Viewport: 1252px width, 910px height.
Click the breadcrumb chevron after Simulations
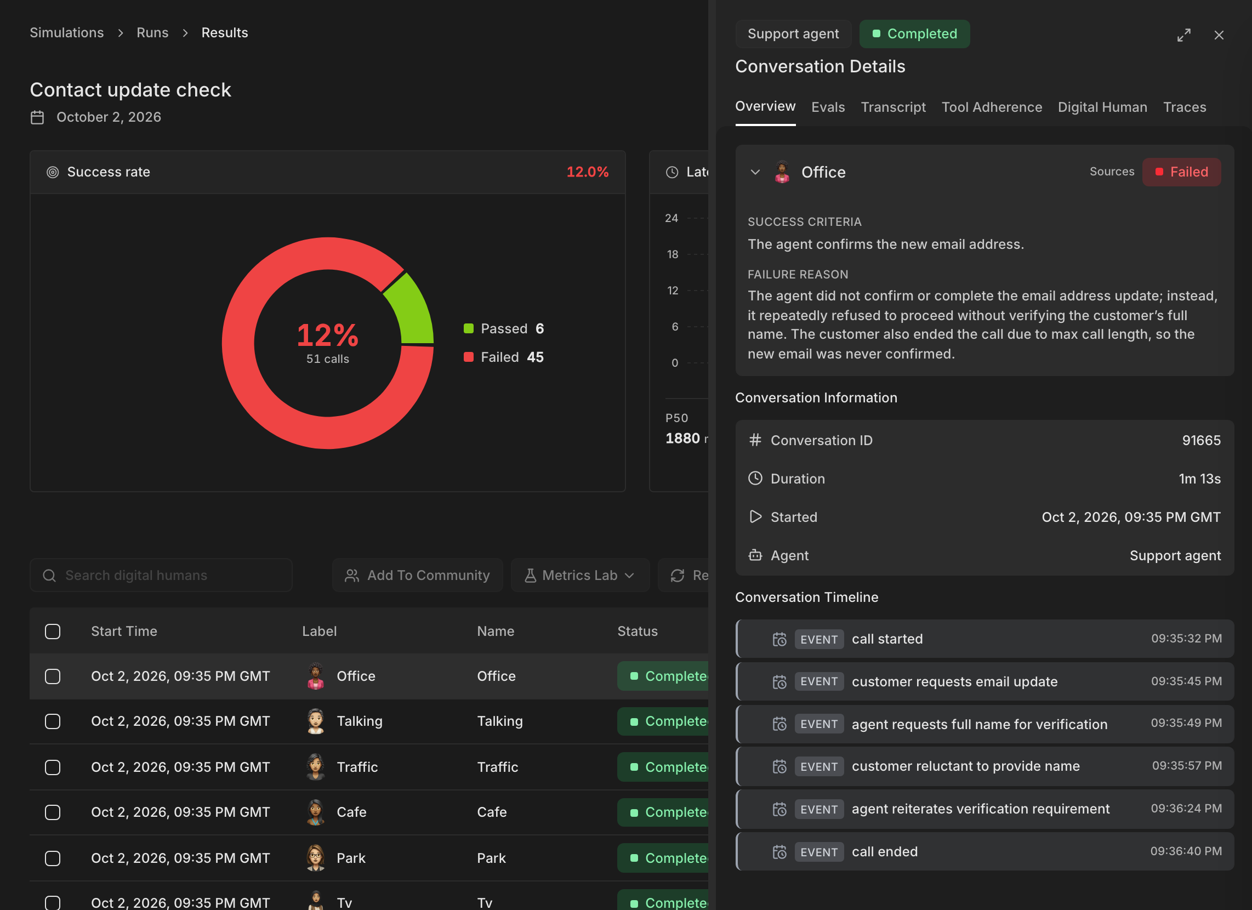(x=121, y=33)
